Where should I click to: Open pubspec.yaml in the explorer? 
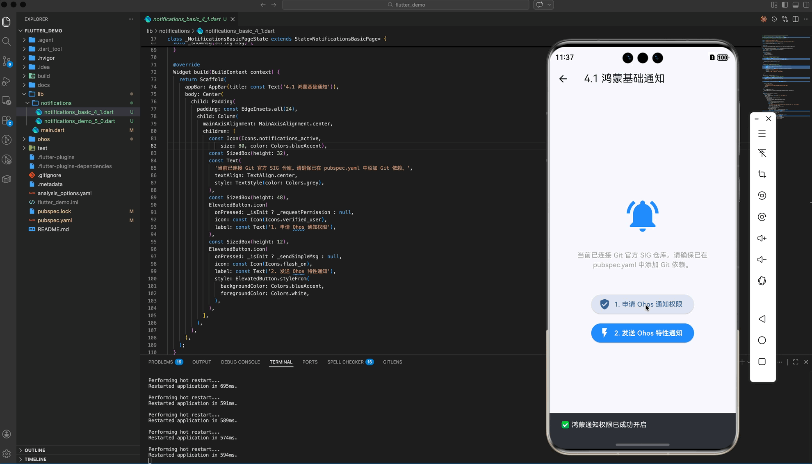pyautogui.click(x=78, y=220)
